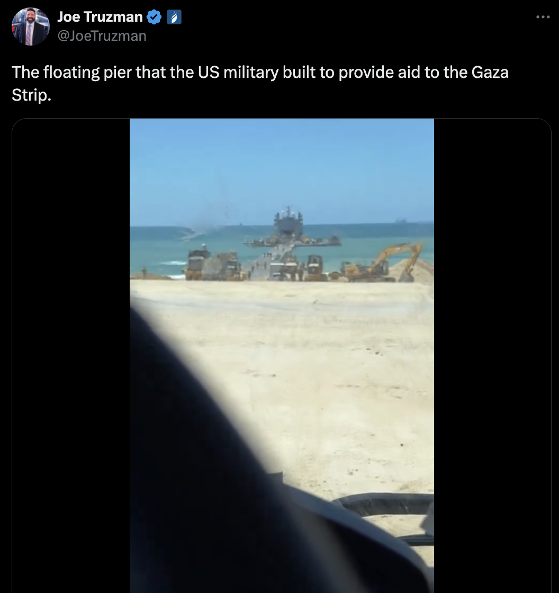This screenshot has height=593, width=559.
Task: Click the small distant ship on horizon
Action: tap(401, 220)
